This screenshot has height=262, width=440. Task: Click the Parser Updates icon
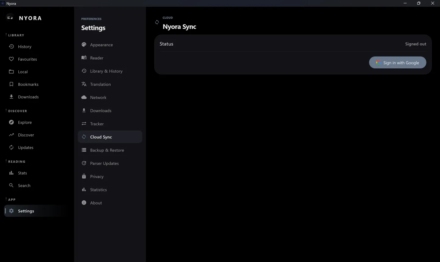[x=84, y=163]
